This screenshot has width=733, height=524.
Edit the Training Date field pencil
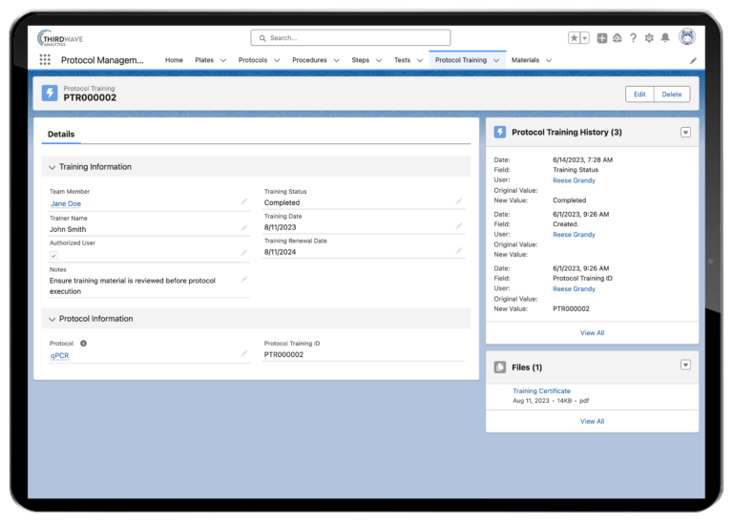pyautogui.click(x=459, y=226)
